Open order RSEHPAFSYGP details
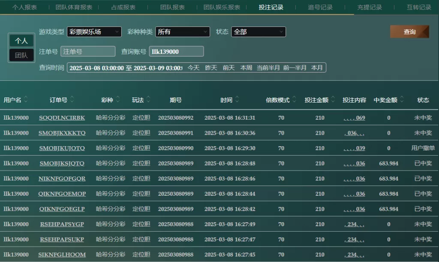439x262 pixels. coord(62,224)
